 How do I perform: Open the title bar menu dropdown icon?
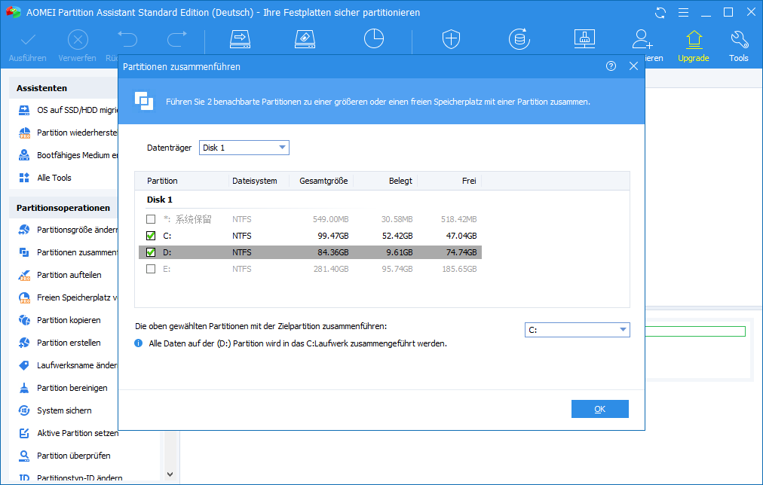[683, 13]
